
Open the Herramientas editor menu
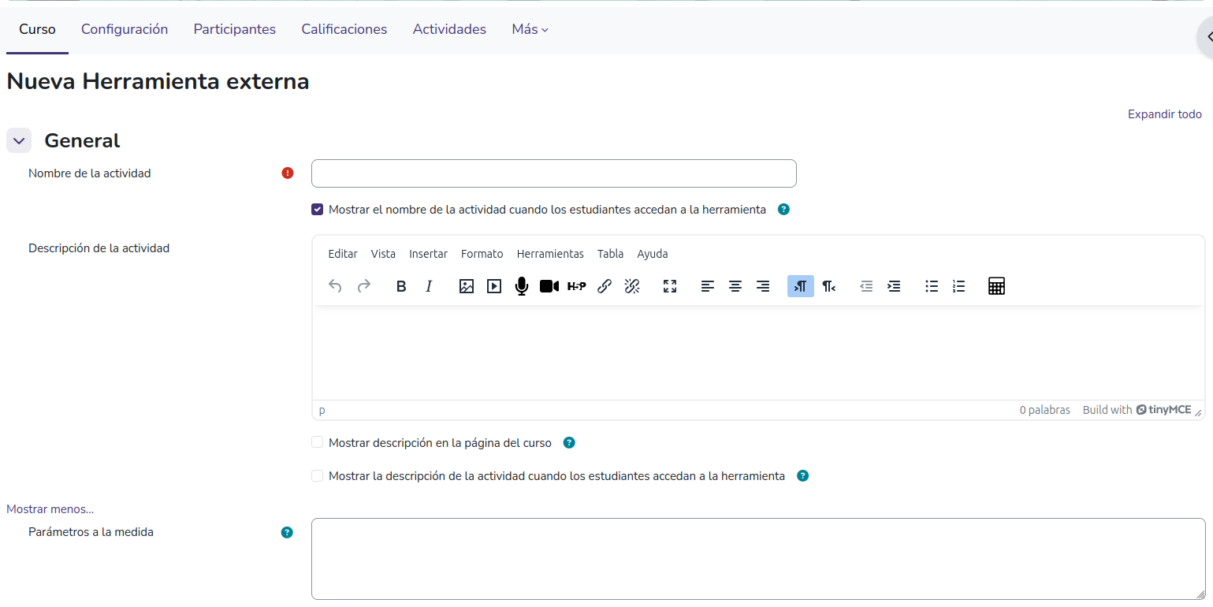point(550,254)
